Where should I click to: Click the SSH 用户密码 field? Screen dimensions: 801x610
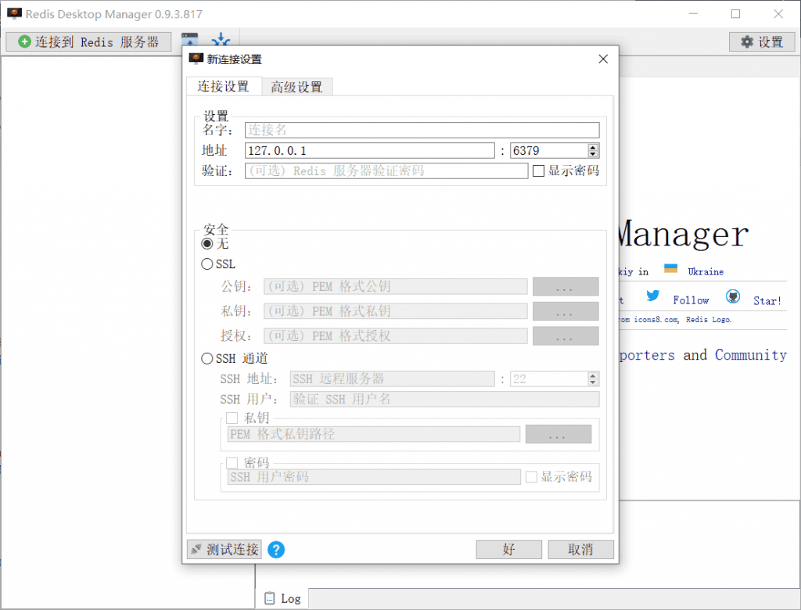374,476
